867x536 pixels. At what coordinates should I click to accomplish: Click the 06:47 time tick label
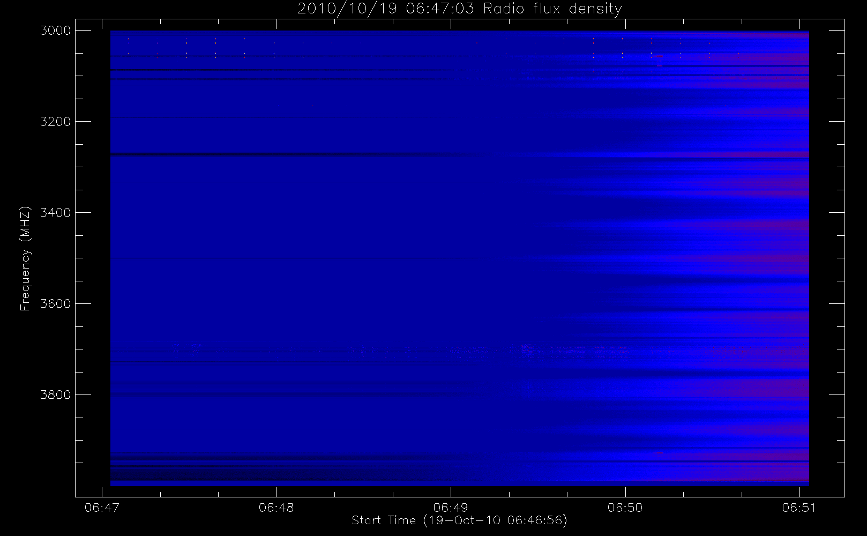tap(102, 508)
